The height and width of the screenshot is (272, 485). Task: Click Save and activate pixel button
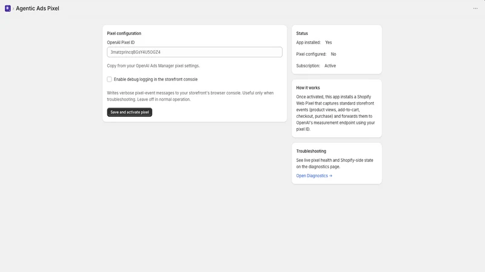tap(130, 112)
